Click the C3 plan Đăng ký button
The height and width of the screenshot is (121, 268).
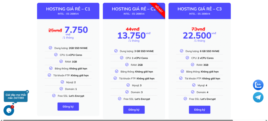[199, 110]
